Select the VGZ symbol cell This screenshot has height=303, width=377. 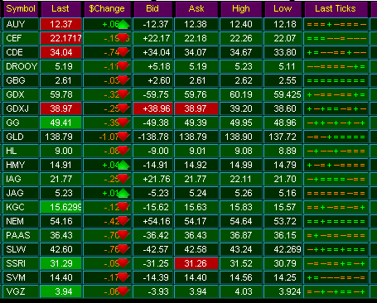pos(21,291)
